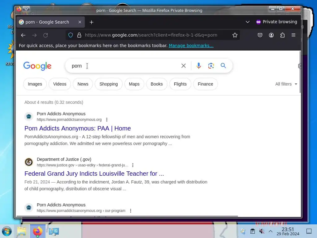Click the Firefox taskbar icon

[x=38, y=231]
